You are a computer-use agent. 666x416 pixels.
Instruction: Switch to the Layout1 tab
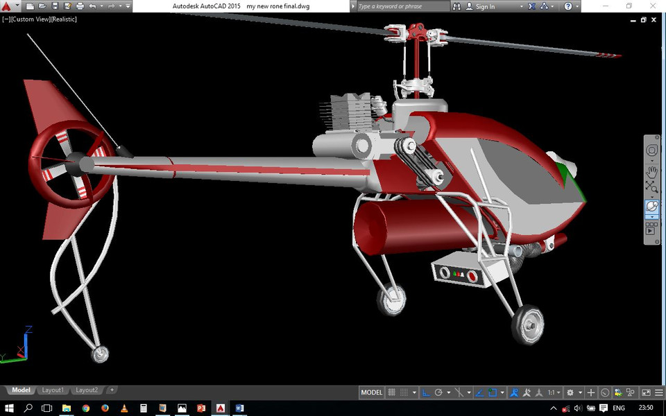click(52, 390)
